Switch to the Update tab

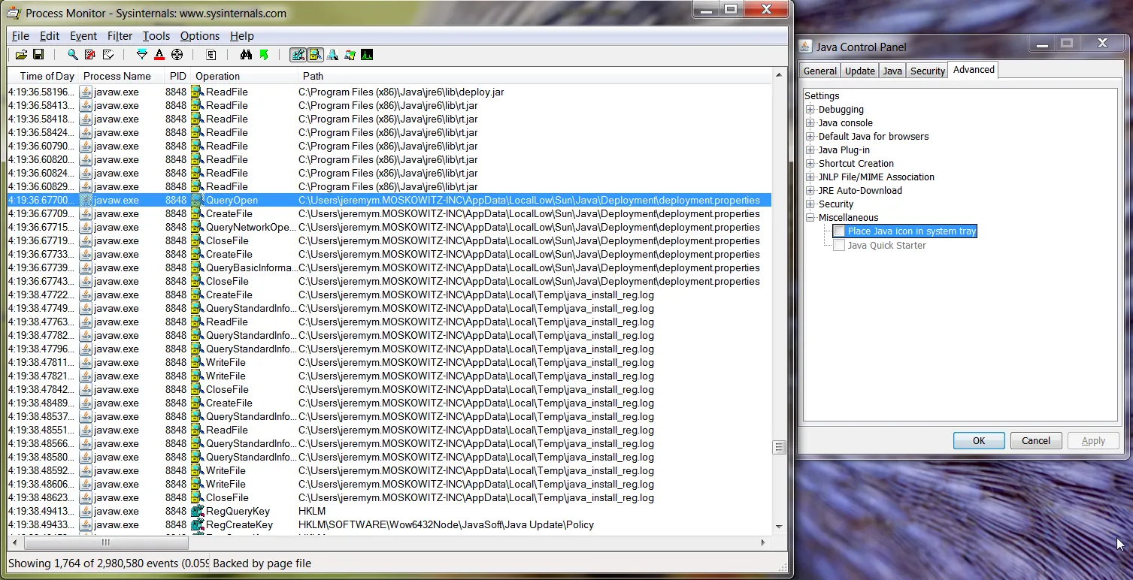[x=859, y=71]
